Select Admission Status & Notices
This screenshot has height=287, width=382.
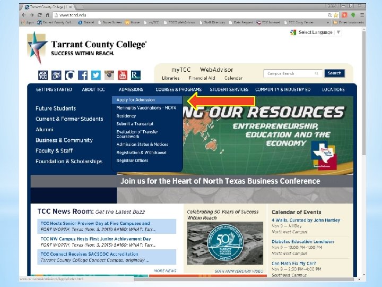click(x=142, y=145)
